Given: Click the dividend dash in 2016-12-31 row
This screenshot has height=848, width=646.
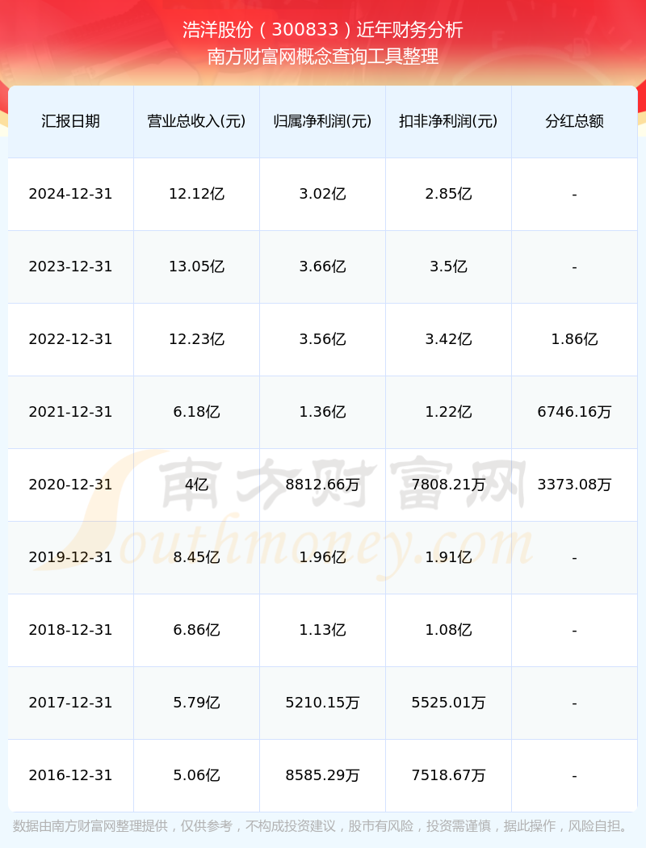Looking at the screenshot, I should coord(575,777).
